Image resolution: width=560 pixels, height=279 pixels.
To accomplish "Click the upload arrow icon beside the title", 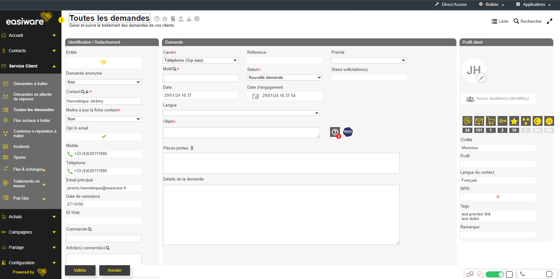I will point(181,19).
